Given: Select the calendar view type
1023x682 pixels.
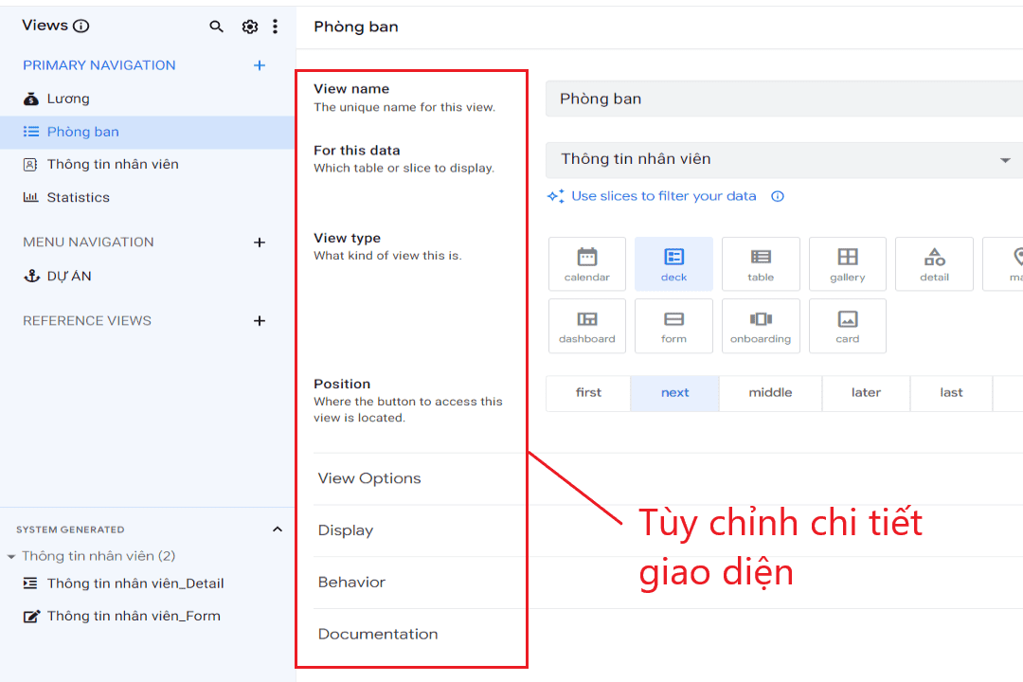Looking at the screenshot, I should pyautogui.click(x=587, y=263).
